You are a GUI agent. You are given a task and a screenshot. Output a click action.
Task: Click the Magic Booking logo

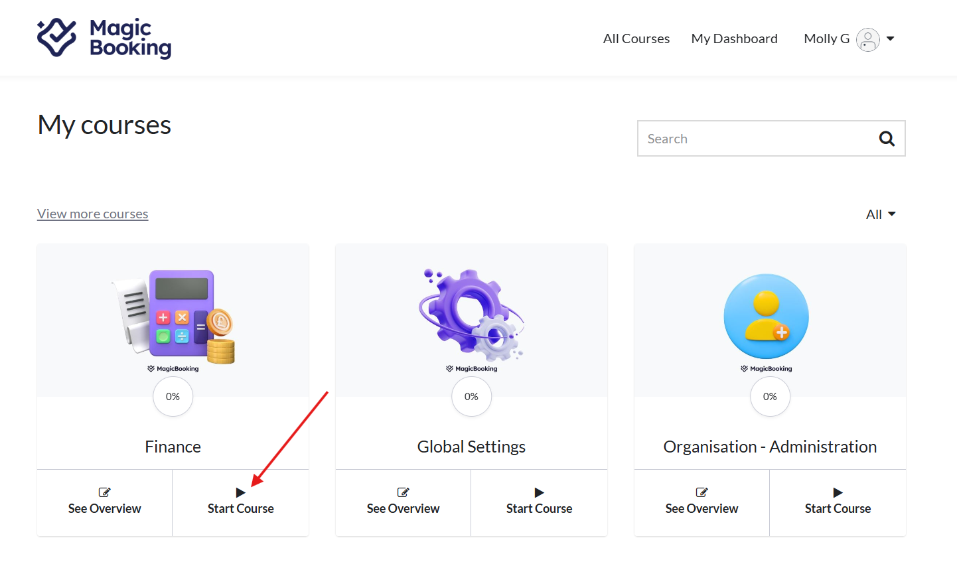pyautogui.click(x=104, y=38)
